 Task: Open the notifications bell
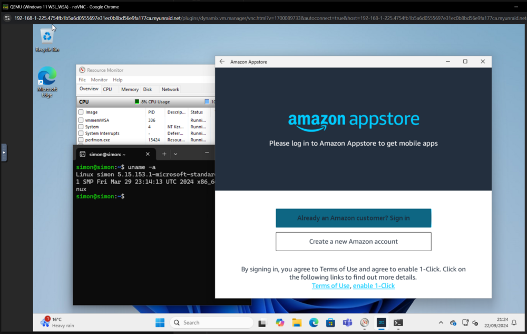(x=514, y=322)
